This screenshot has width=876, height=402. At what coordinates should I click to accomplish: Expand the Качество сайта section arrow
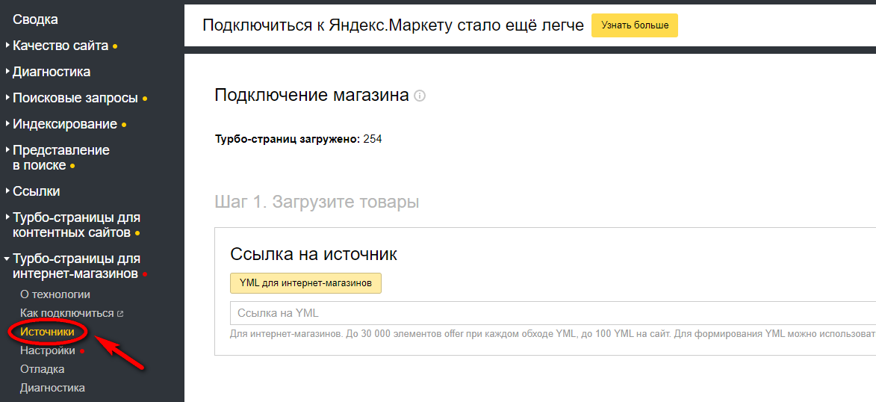(7, 46)
